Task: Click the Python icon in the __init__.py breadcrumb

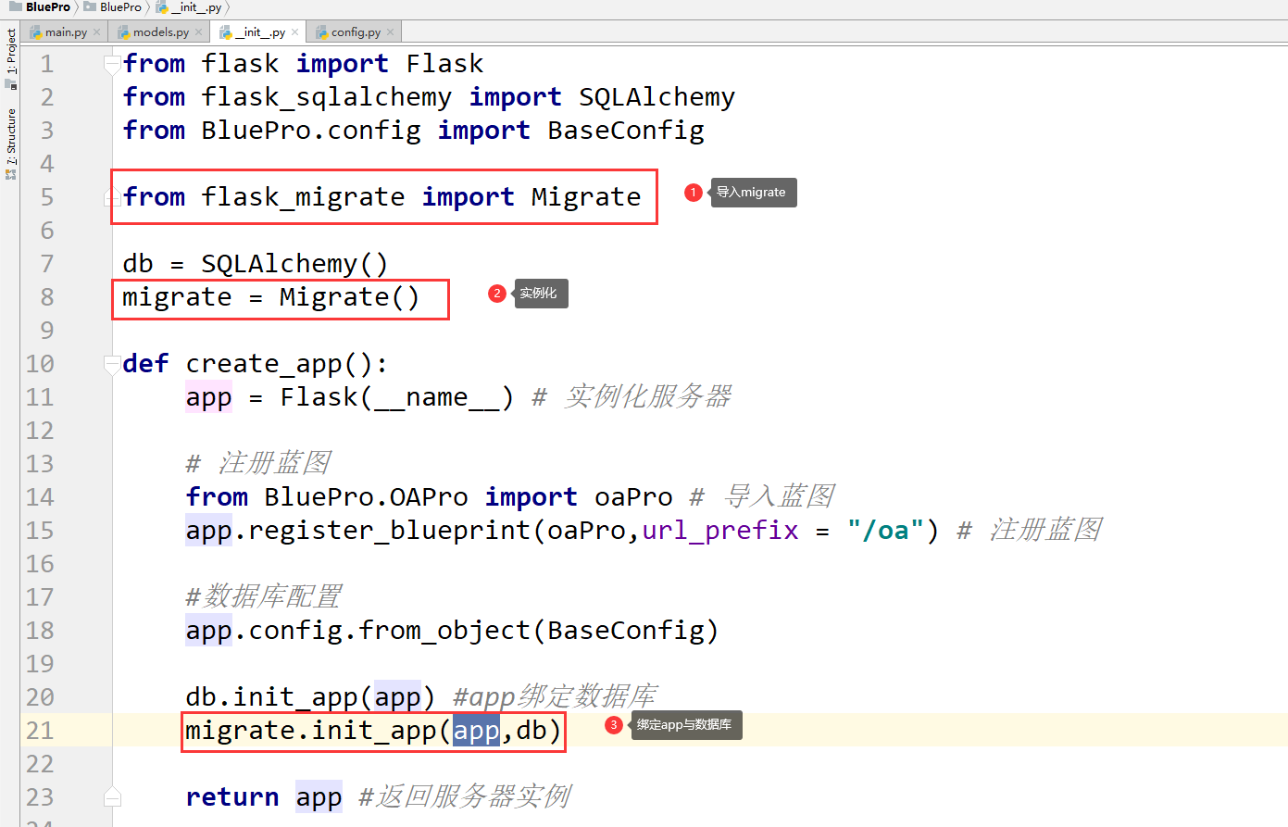Action: (162, 6)
